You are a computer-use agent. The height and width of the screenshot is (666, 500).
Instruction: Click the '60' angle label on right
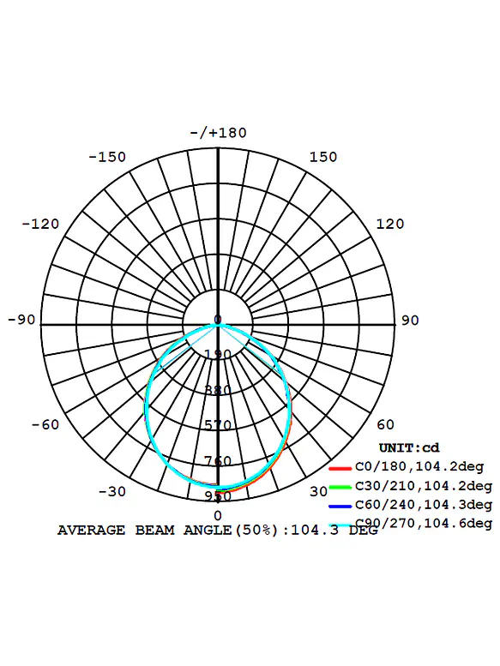pyautogui.click(x=385, y=424)
